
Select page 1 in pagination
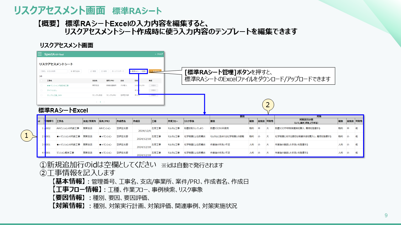click(x=100, y=102)
